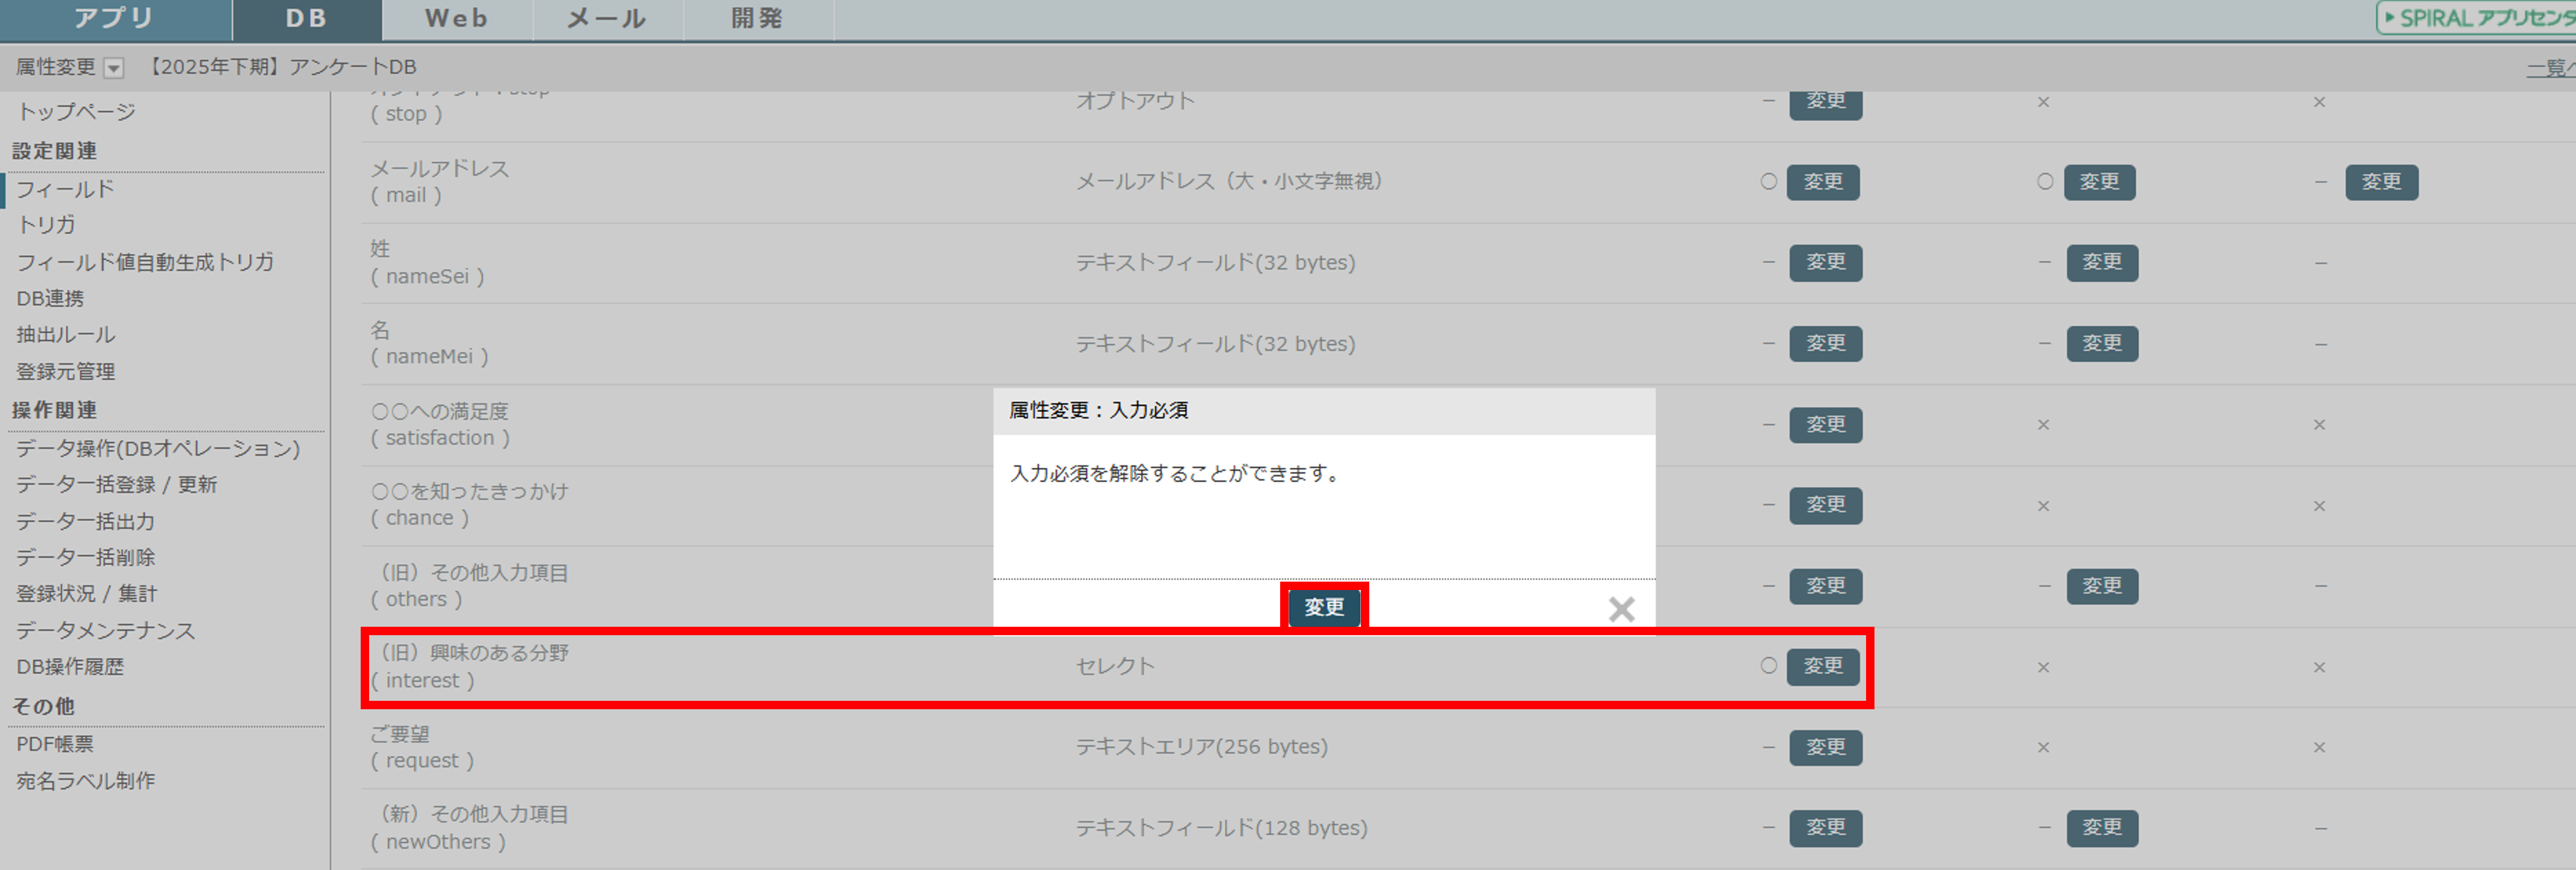Image resolution: width=2576 pixels, height=870 pixels.
Task: Open PDF帳票 in the sidebar
Action: [x=55, y=744]
